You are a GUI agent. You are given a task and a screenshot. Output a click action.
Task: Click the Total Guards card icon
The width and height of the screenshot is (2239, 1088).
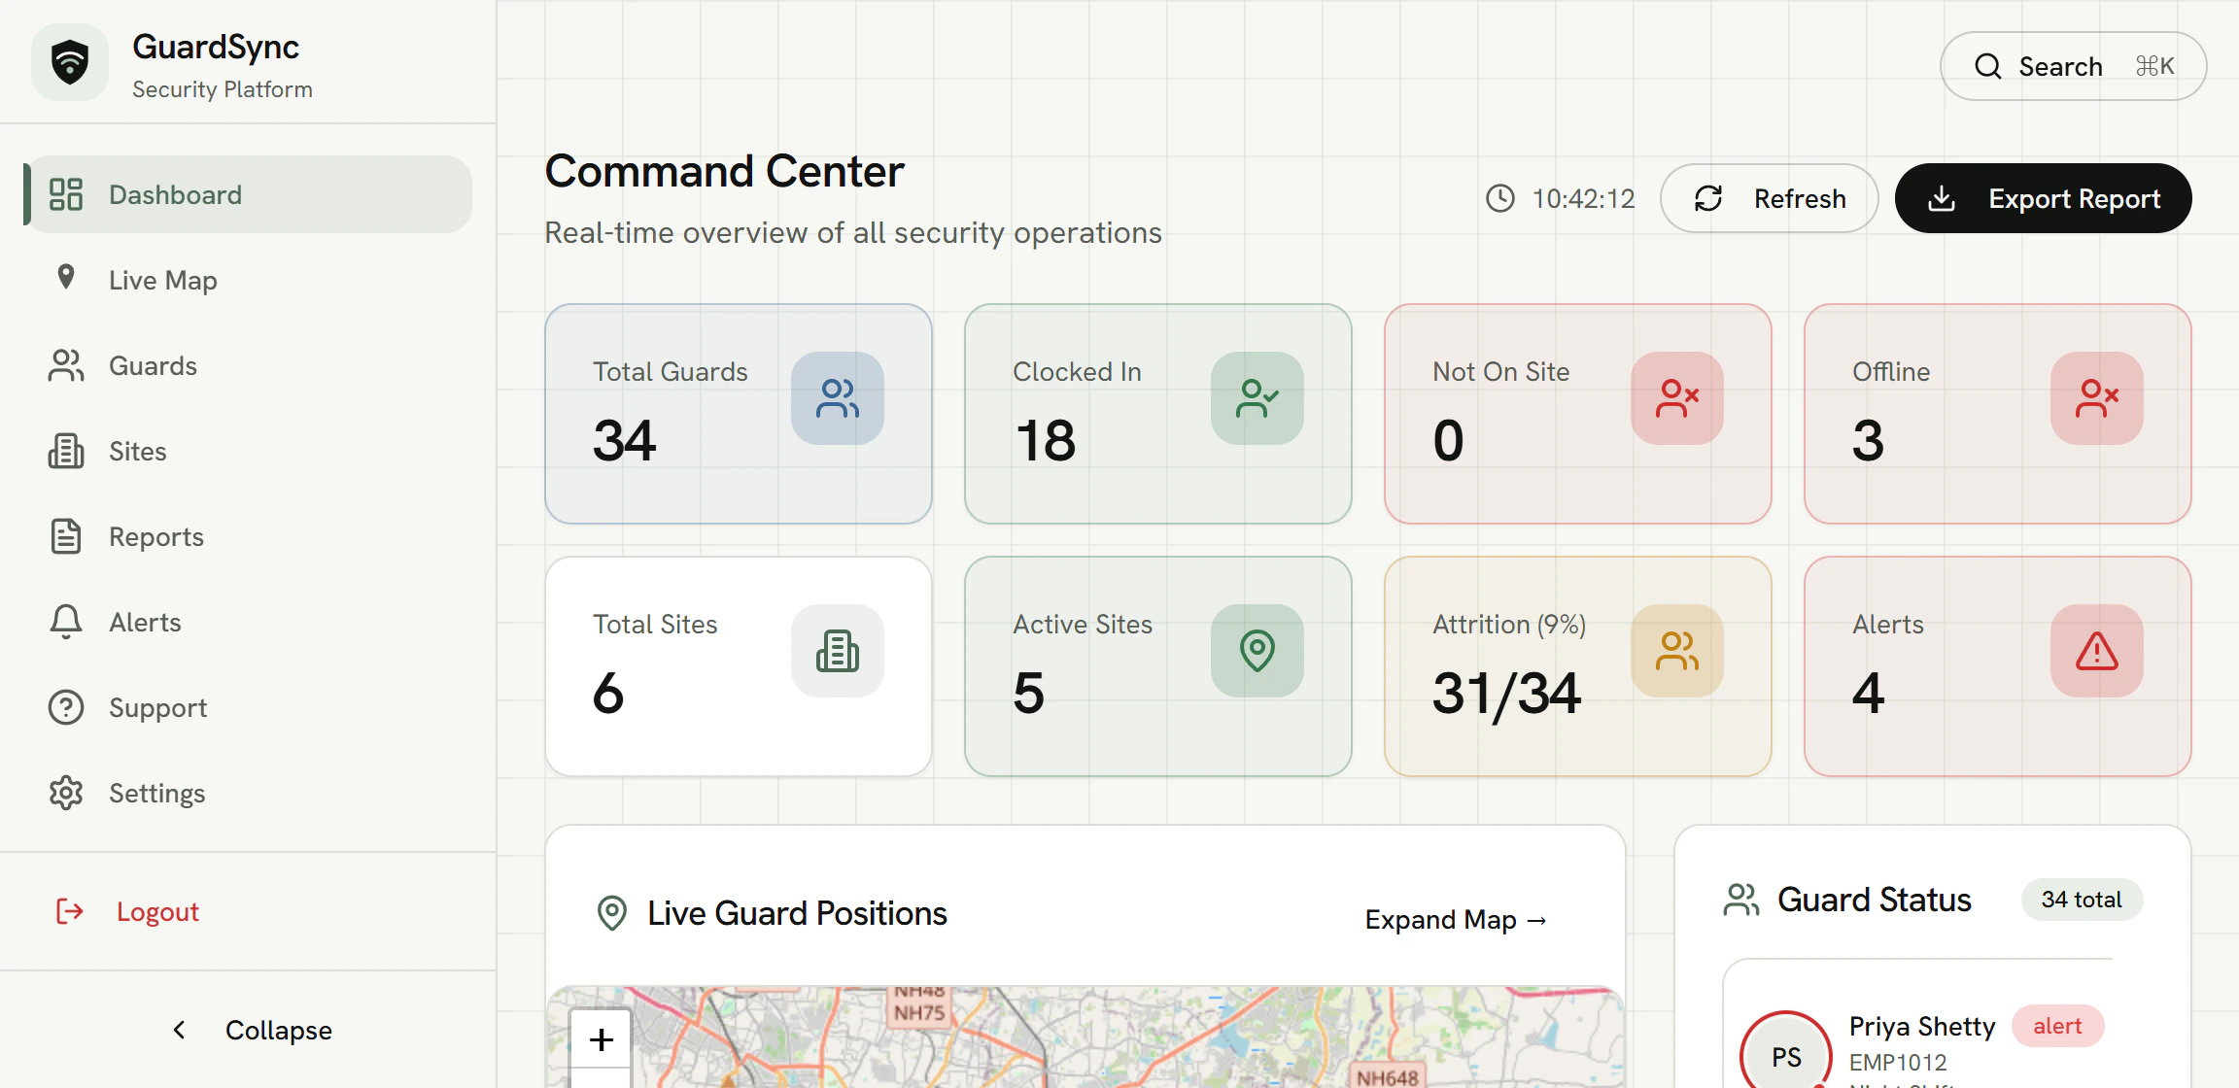point(838,398)
